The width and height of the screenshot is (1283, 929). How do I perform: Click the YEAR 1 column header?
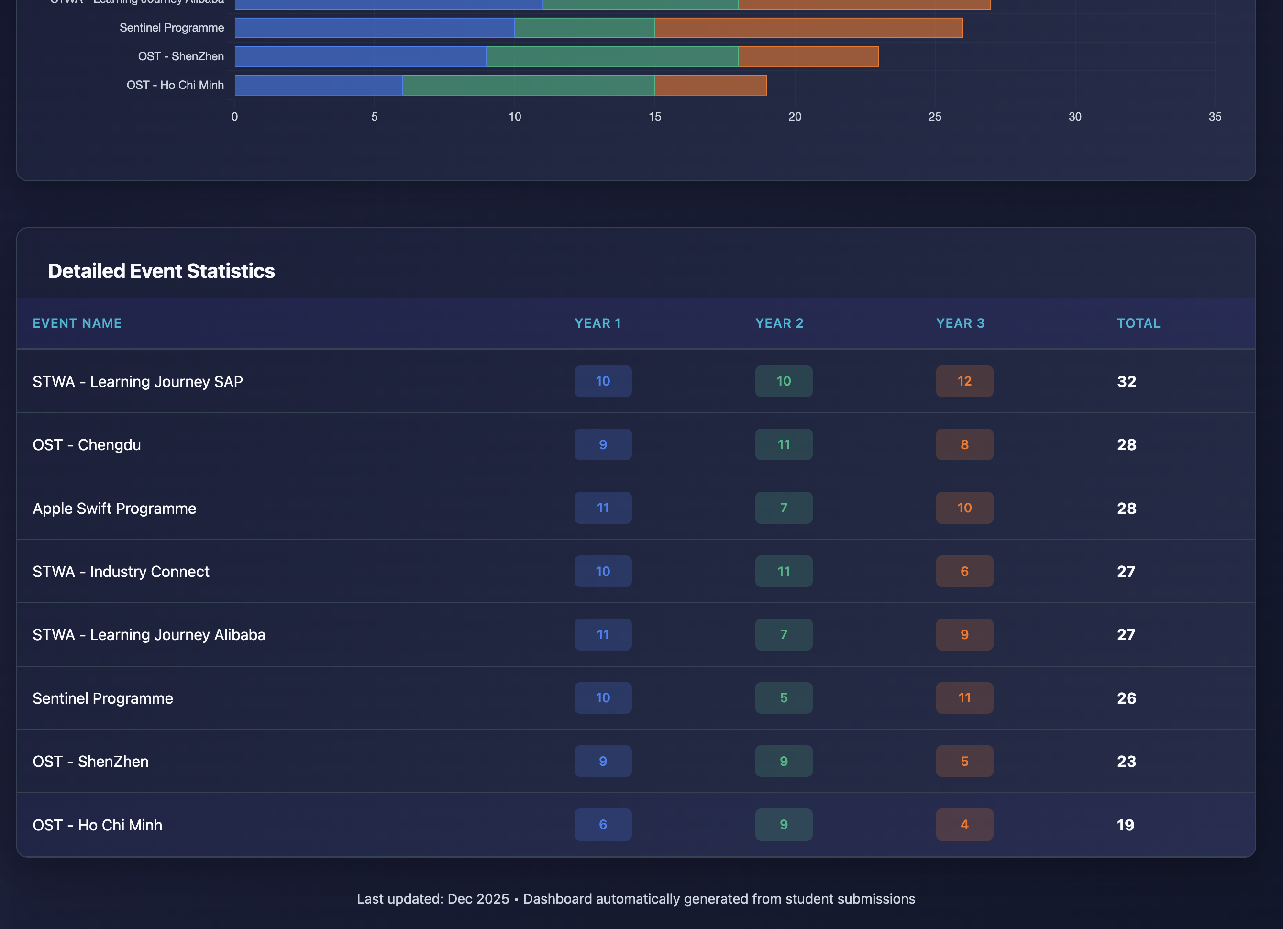coord(597,323)
